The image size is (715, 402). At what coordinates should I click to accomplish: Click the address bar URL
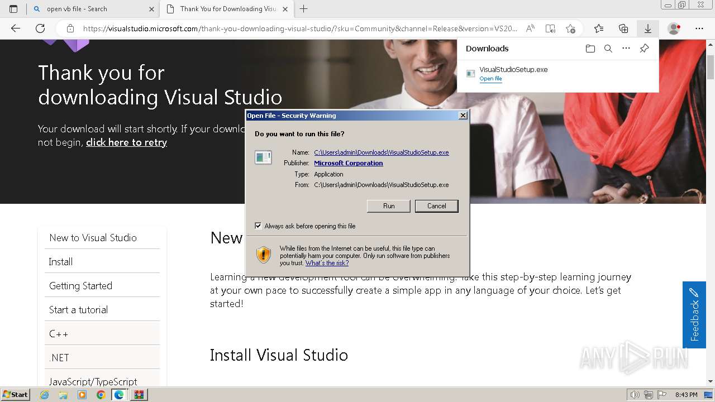(300, 28)
